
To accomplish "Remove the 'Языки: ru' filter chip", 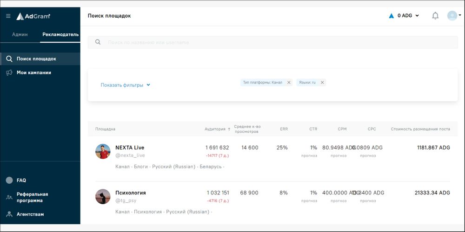I will click(322, 83).
